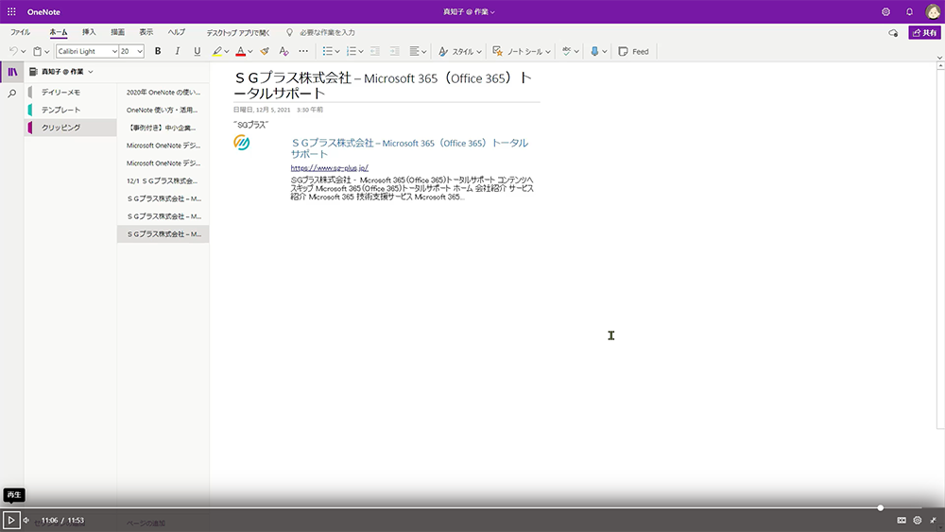Screen dimensions: 945x532
Task: Apply the red font color
Action: click(x=240, y=51)
